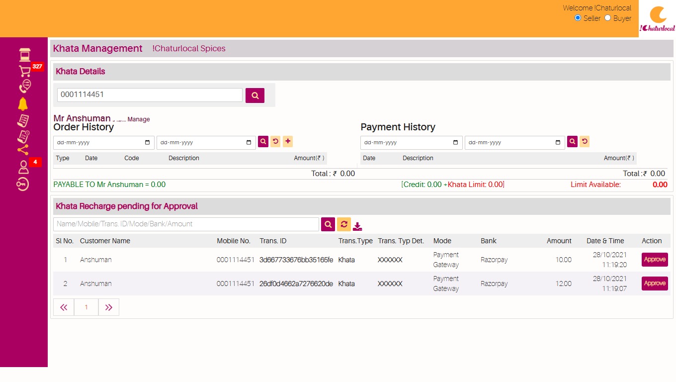Image resolution: width=676 pixels, height=382 pixels.
Task: Click the Customer Name column header
Action: click(x=105, y=241)
